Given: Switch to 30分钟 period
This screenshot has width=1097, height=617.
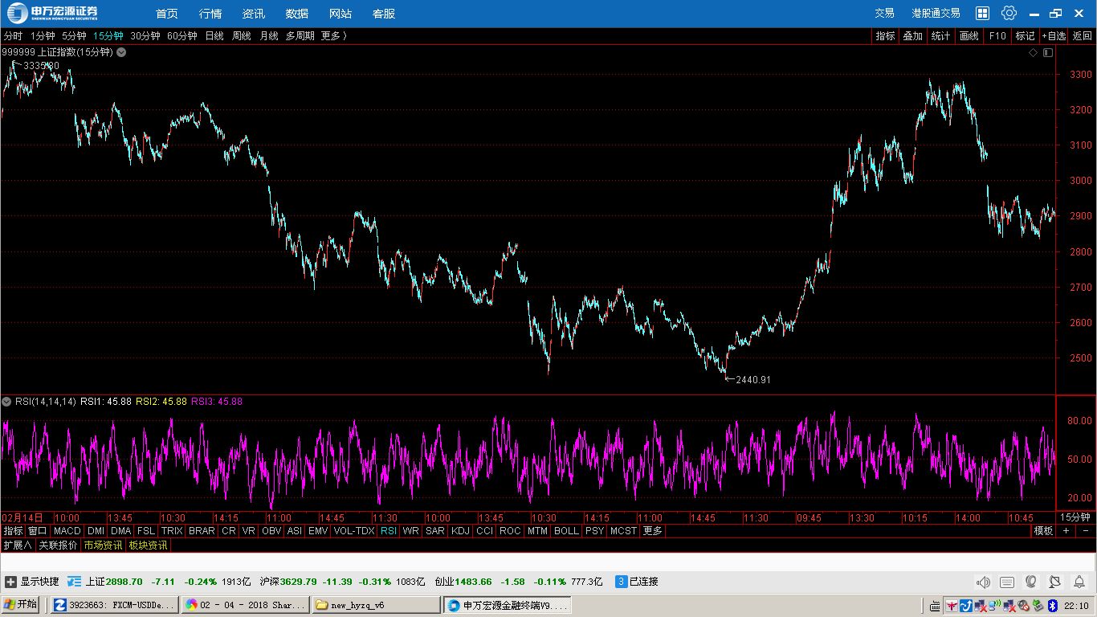Looking at the screenshot, I should 145,36.
